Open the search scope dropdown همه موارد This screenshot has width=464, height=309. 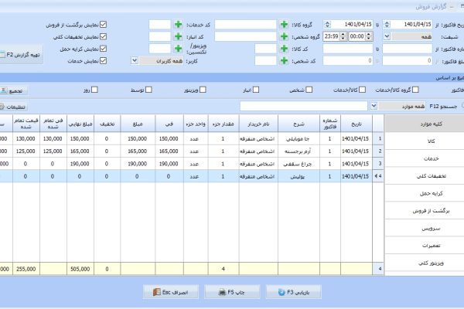click(374, 106)
